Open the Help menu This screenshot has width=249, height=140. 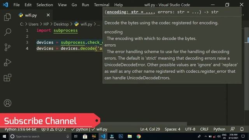point(118,5)
